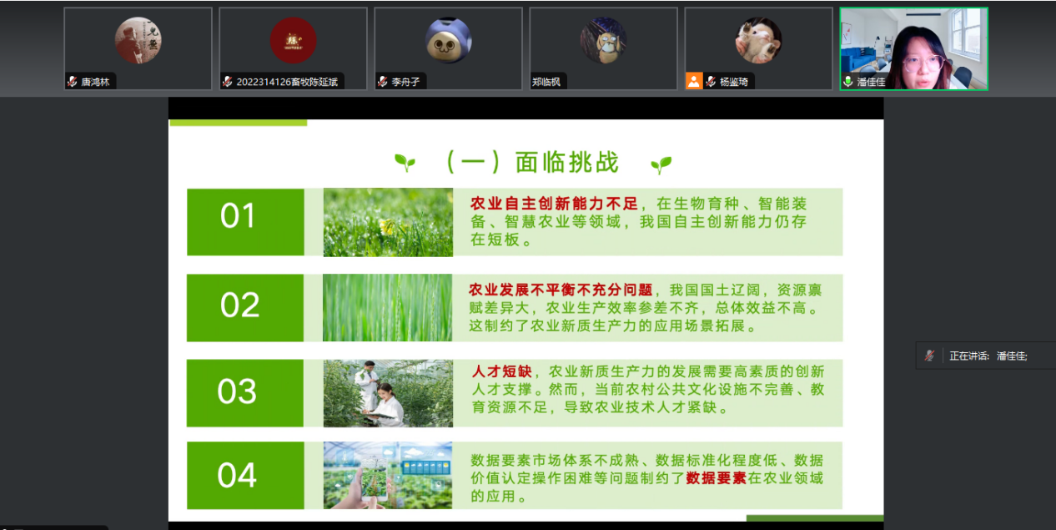Open 郑临枫's participant avatar

[x=603, y=40]
